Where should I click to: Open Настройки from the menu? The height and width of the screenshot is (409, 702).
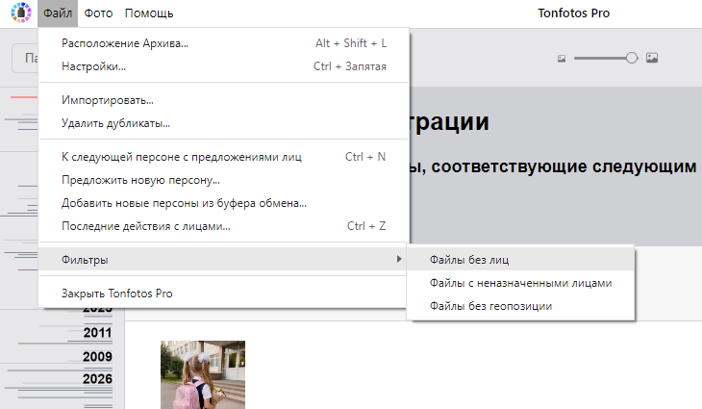(x=93, y=66)
